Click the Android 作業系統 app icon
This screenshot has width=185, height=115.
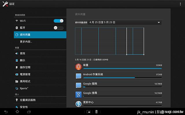click(78, 76)
